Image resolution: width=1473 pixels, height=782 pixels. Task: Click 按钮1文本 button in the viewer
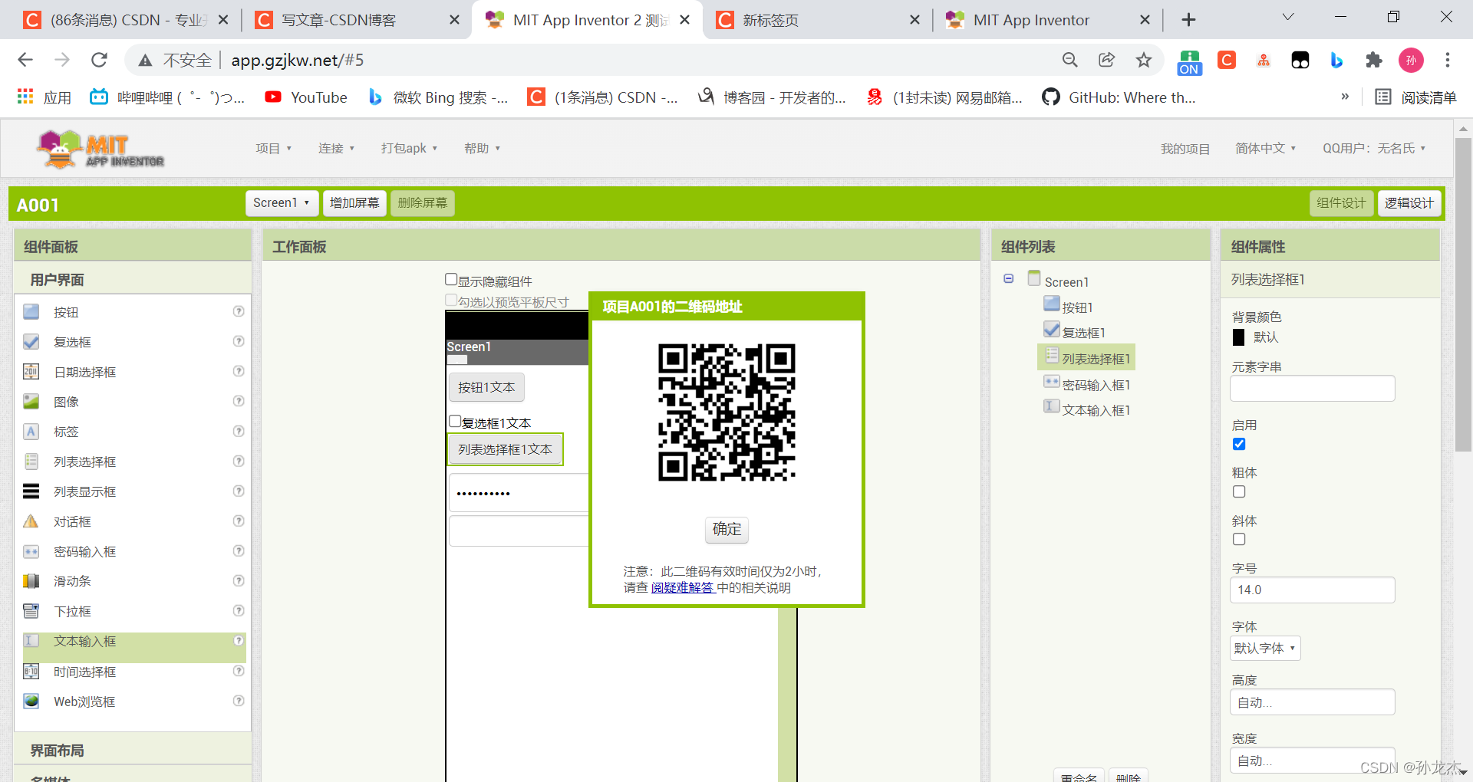486,388
